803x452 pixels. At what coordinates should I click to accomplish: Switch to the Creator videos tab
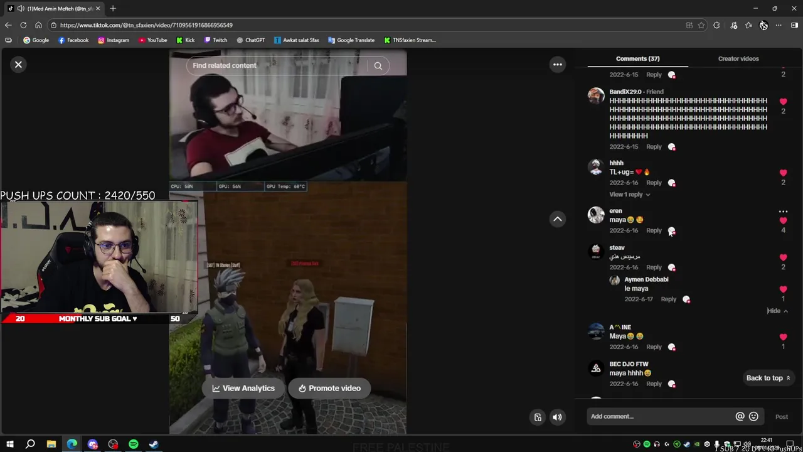point(738,58)
